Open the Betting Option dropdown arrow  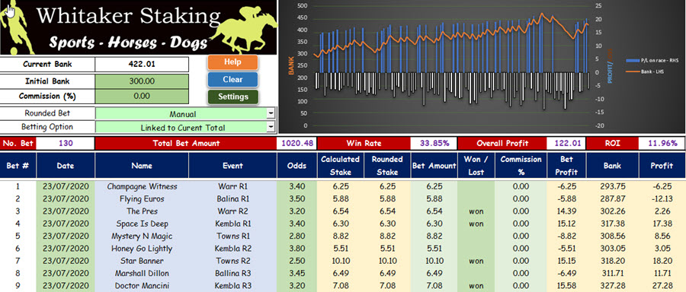tap(271, 127)
